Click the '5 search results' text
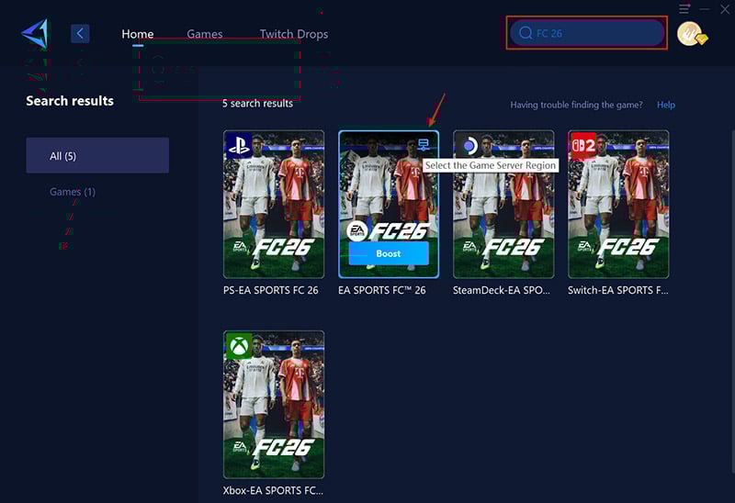Viewport: 735px width, 503px height. click(257, 104)
